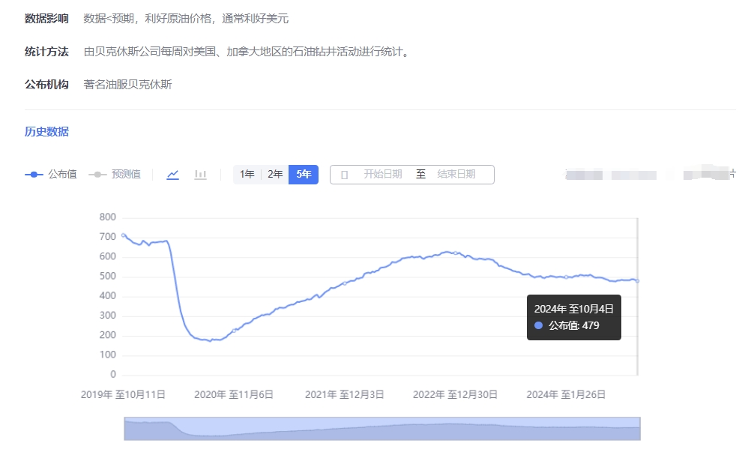Image resolution: width=742 pixels, height=455 pixels.
Task: Click the 结束日期 end date field
Action: coord(456,175)
